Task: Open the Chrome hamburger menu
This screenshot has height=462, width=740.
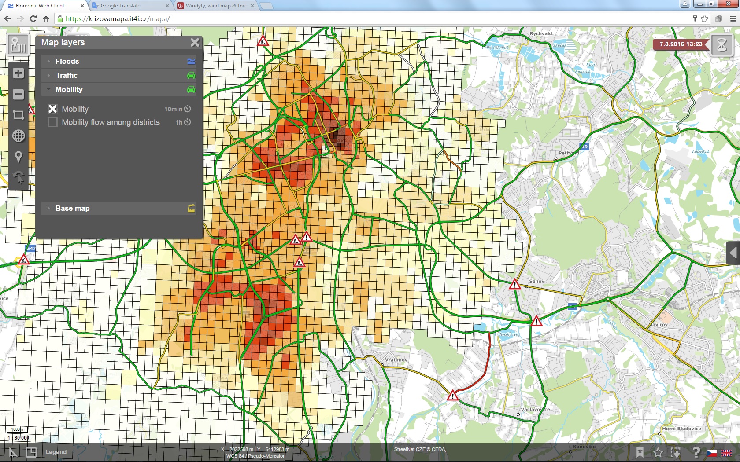Action: coord(733,18)
